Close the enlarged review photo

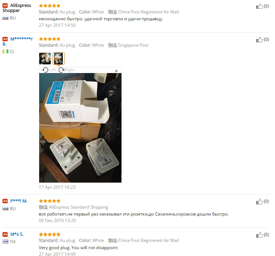click(x=116, y=71)
